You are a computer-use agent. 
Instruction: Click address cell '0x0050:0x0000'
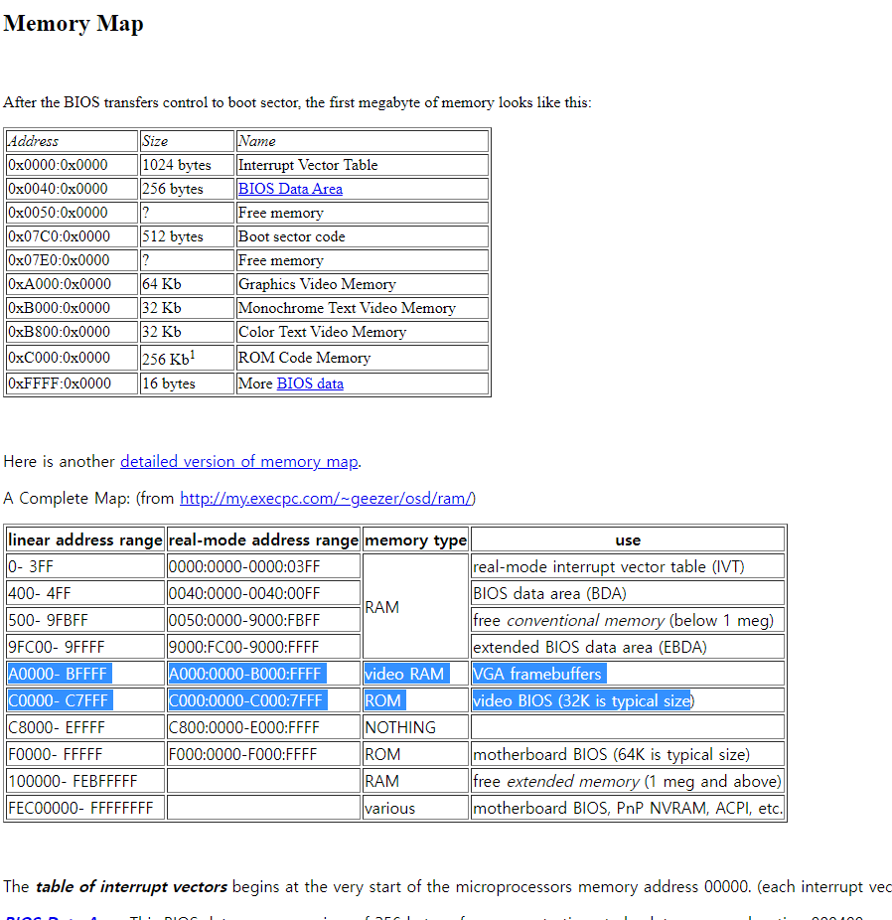pos(73,213)
